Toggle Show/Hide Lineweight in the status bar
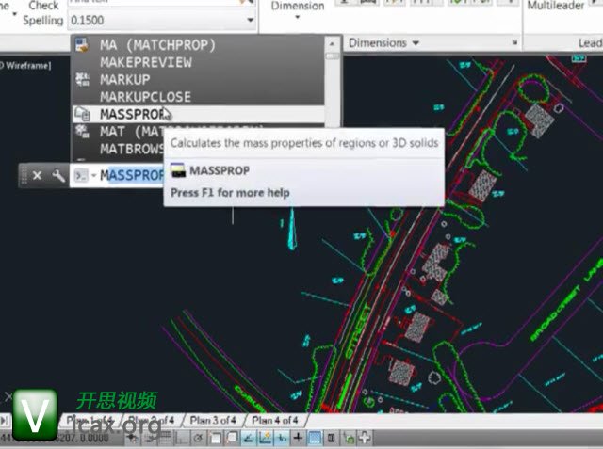 tap(298, 438)
